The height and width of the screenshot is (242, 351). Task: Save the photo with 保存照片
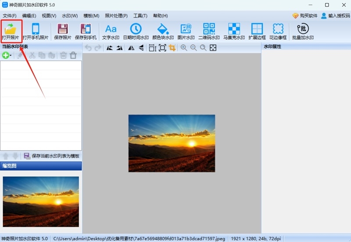[x=63, y=31]
